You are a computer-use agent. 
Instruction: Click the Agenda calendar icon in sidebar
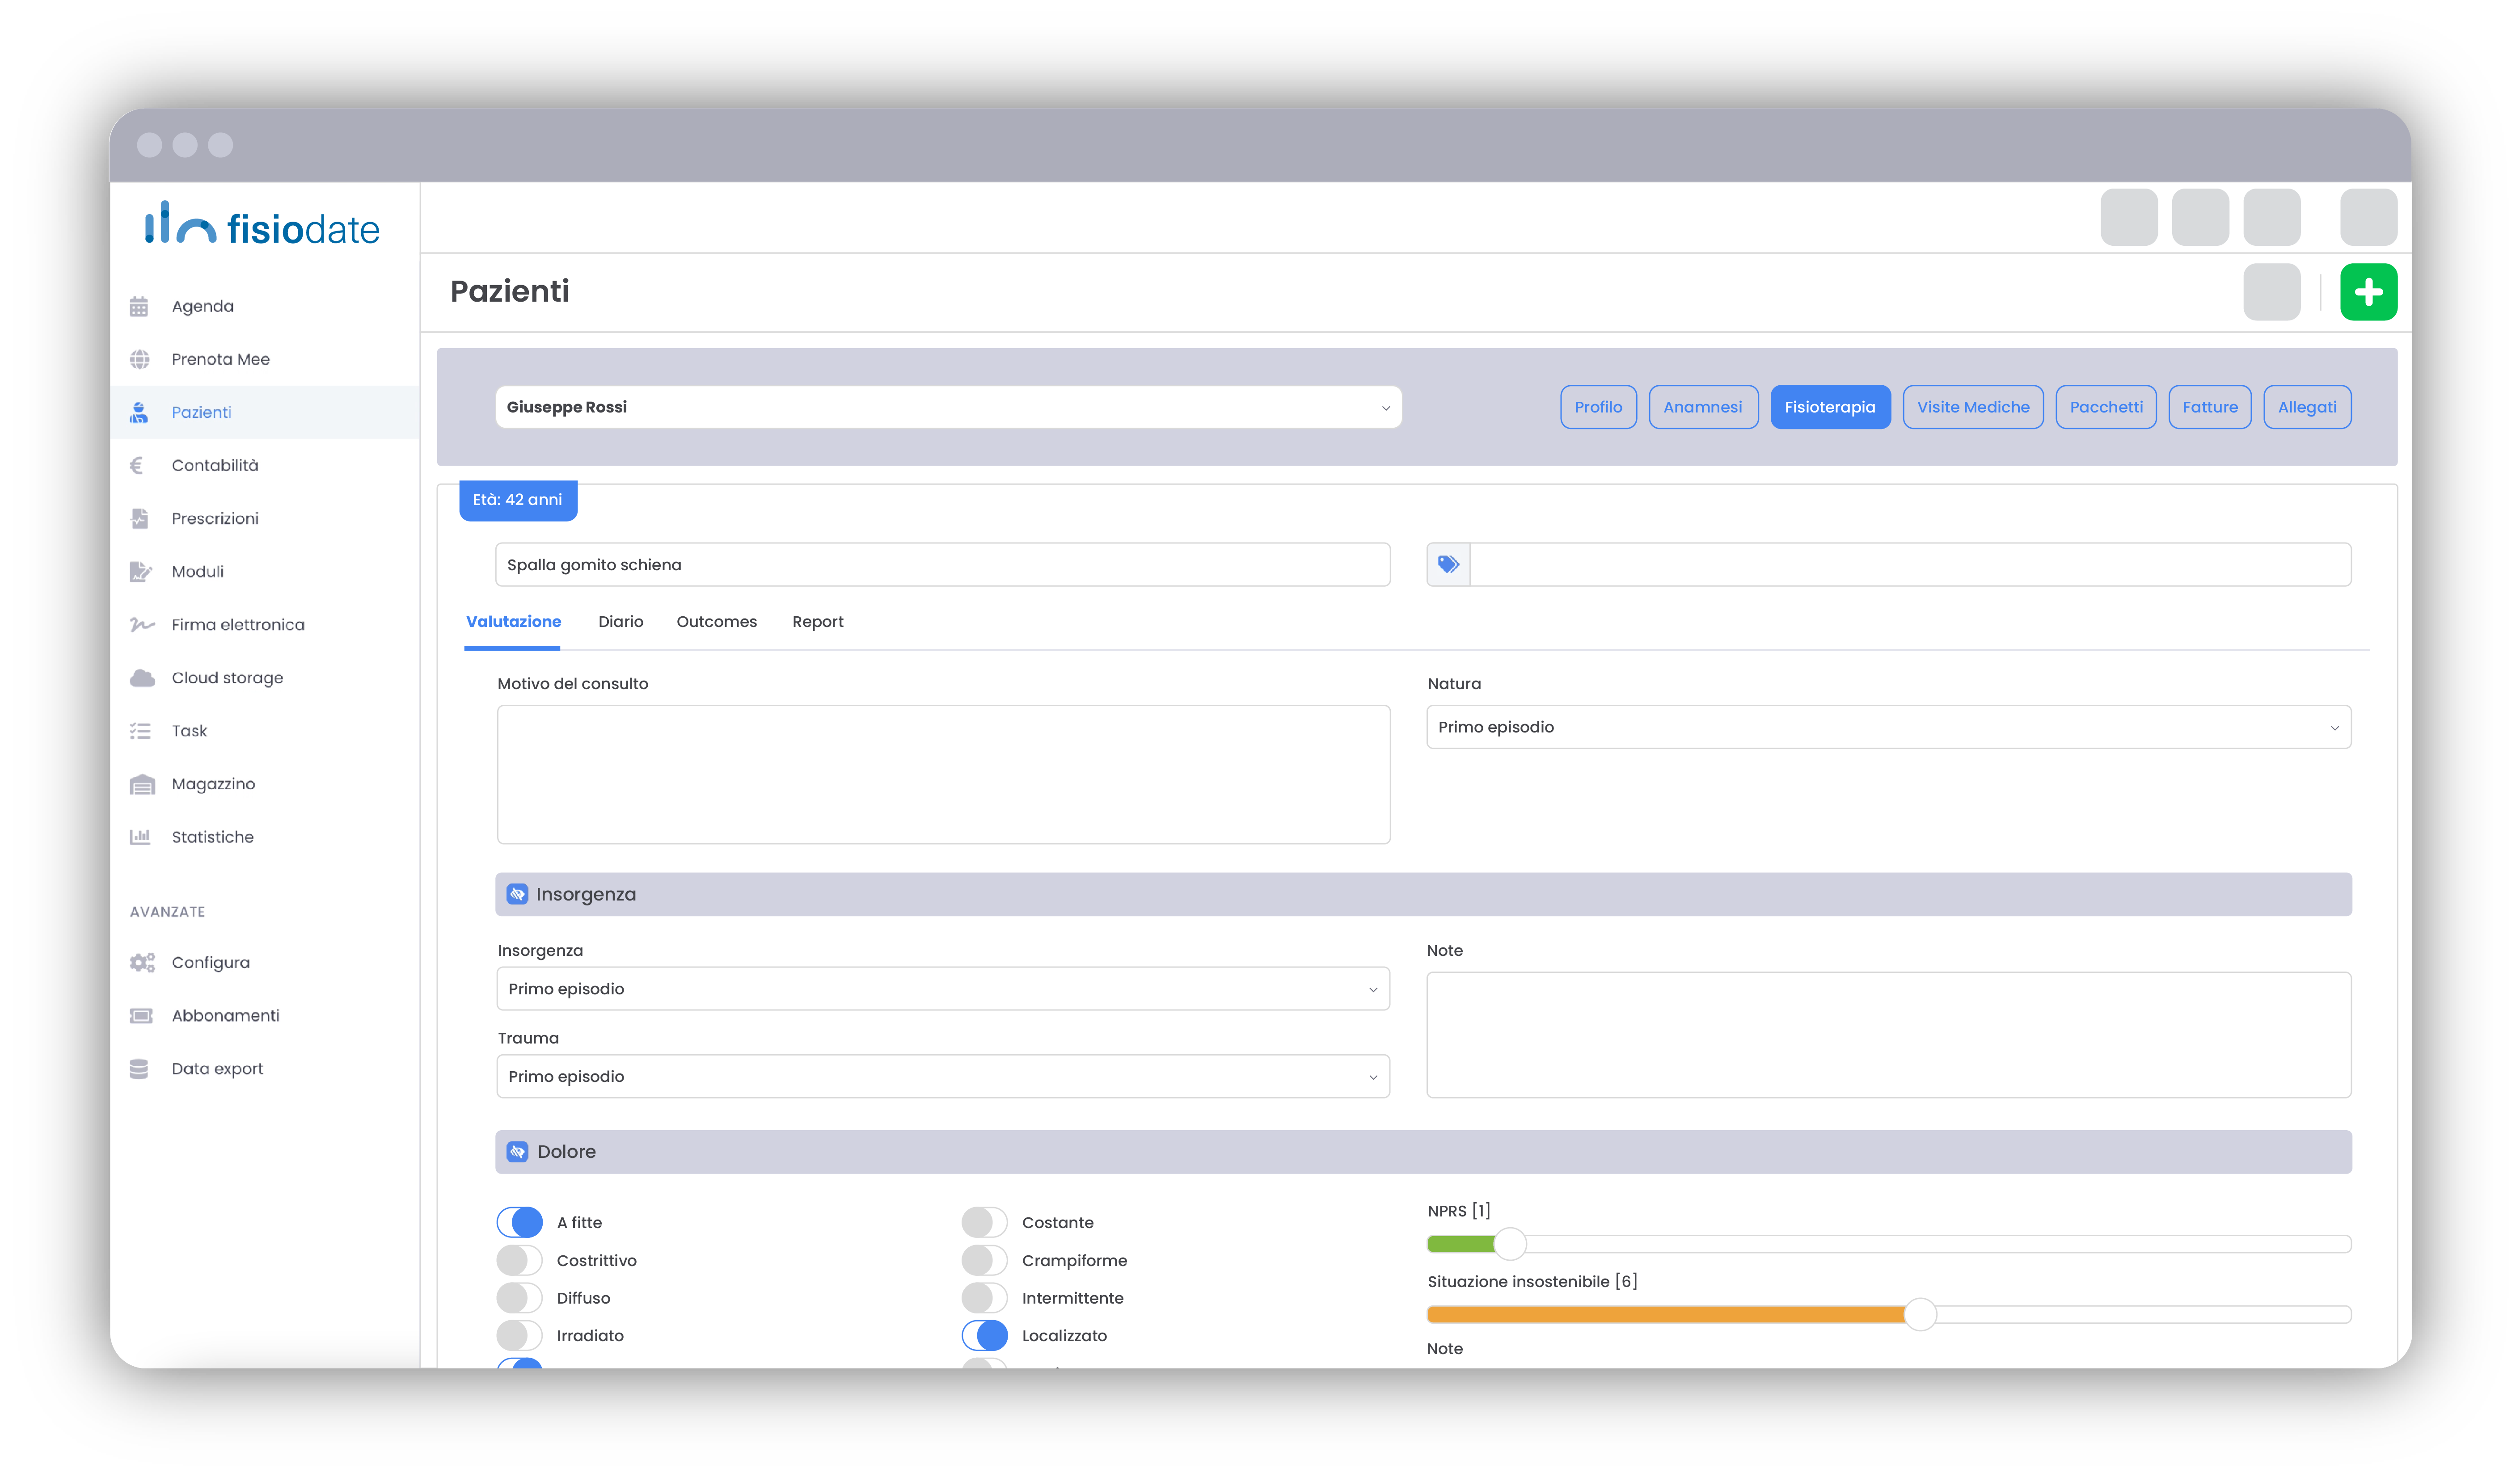139,306
